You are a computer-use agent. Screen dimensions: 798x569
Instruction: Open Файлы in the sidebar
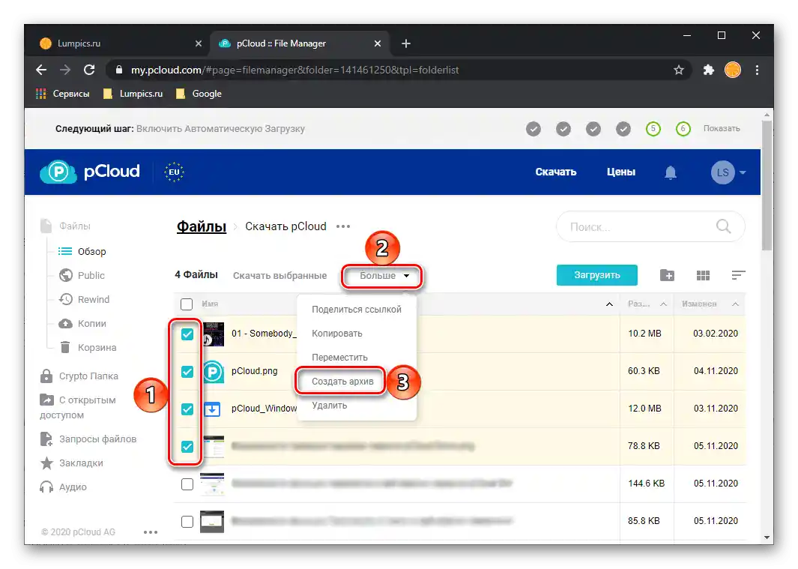pyautogui.click(x=66, y=226)
